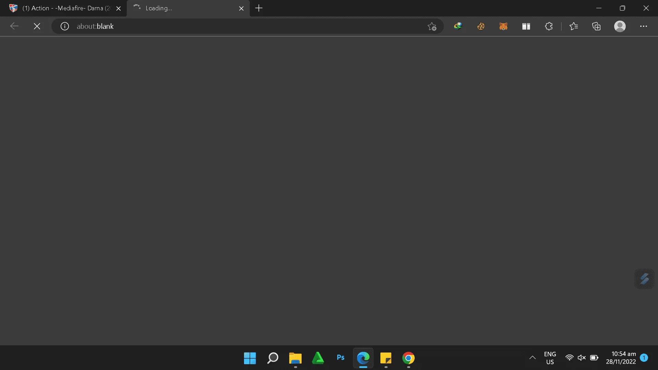Viewport: 658px width, 370px height.
Task: Open the cookie editor extension
Action: tap(481, 26)
